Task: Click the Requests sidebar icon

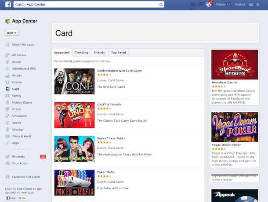Action: point(7,156)
